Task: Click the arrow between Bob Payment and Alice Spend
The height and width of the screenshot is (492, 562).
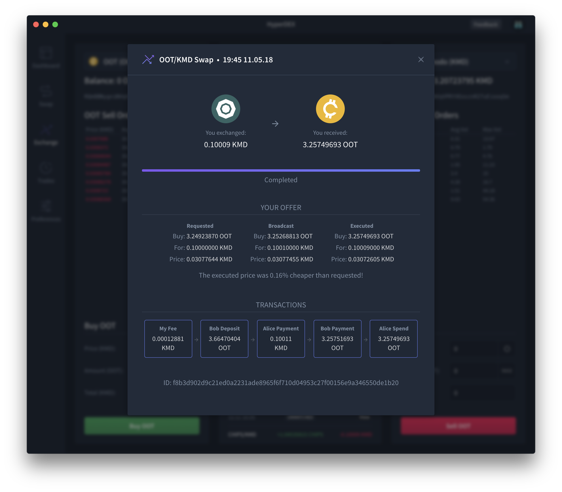Action: [x=366, y=340]
